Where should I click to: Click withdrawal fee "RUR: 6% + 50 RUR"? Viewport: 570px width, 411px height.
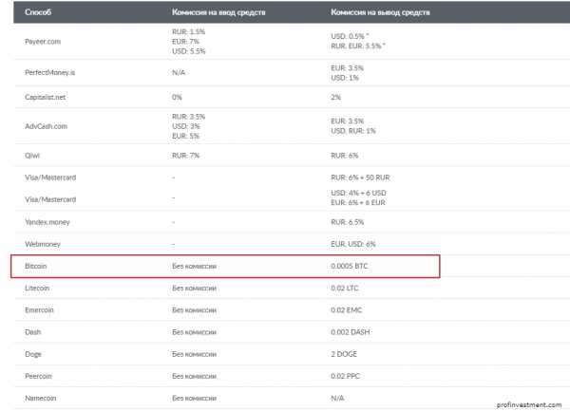pyautogui.click(x=360, y=177)
